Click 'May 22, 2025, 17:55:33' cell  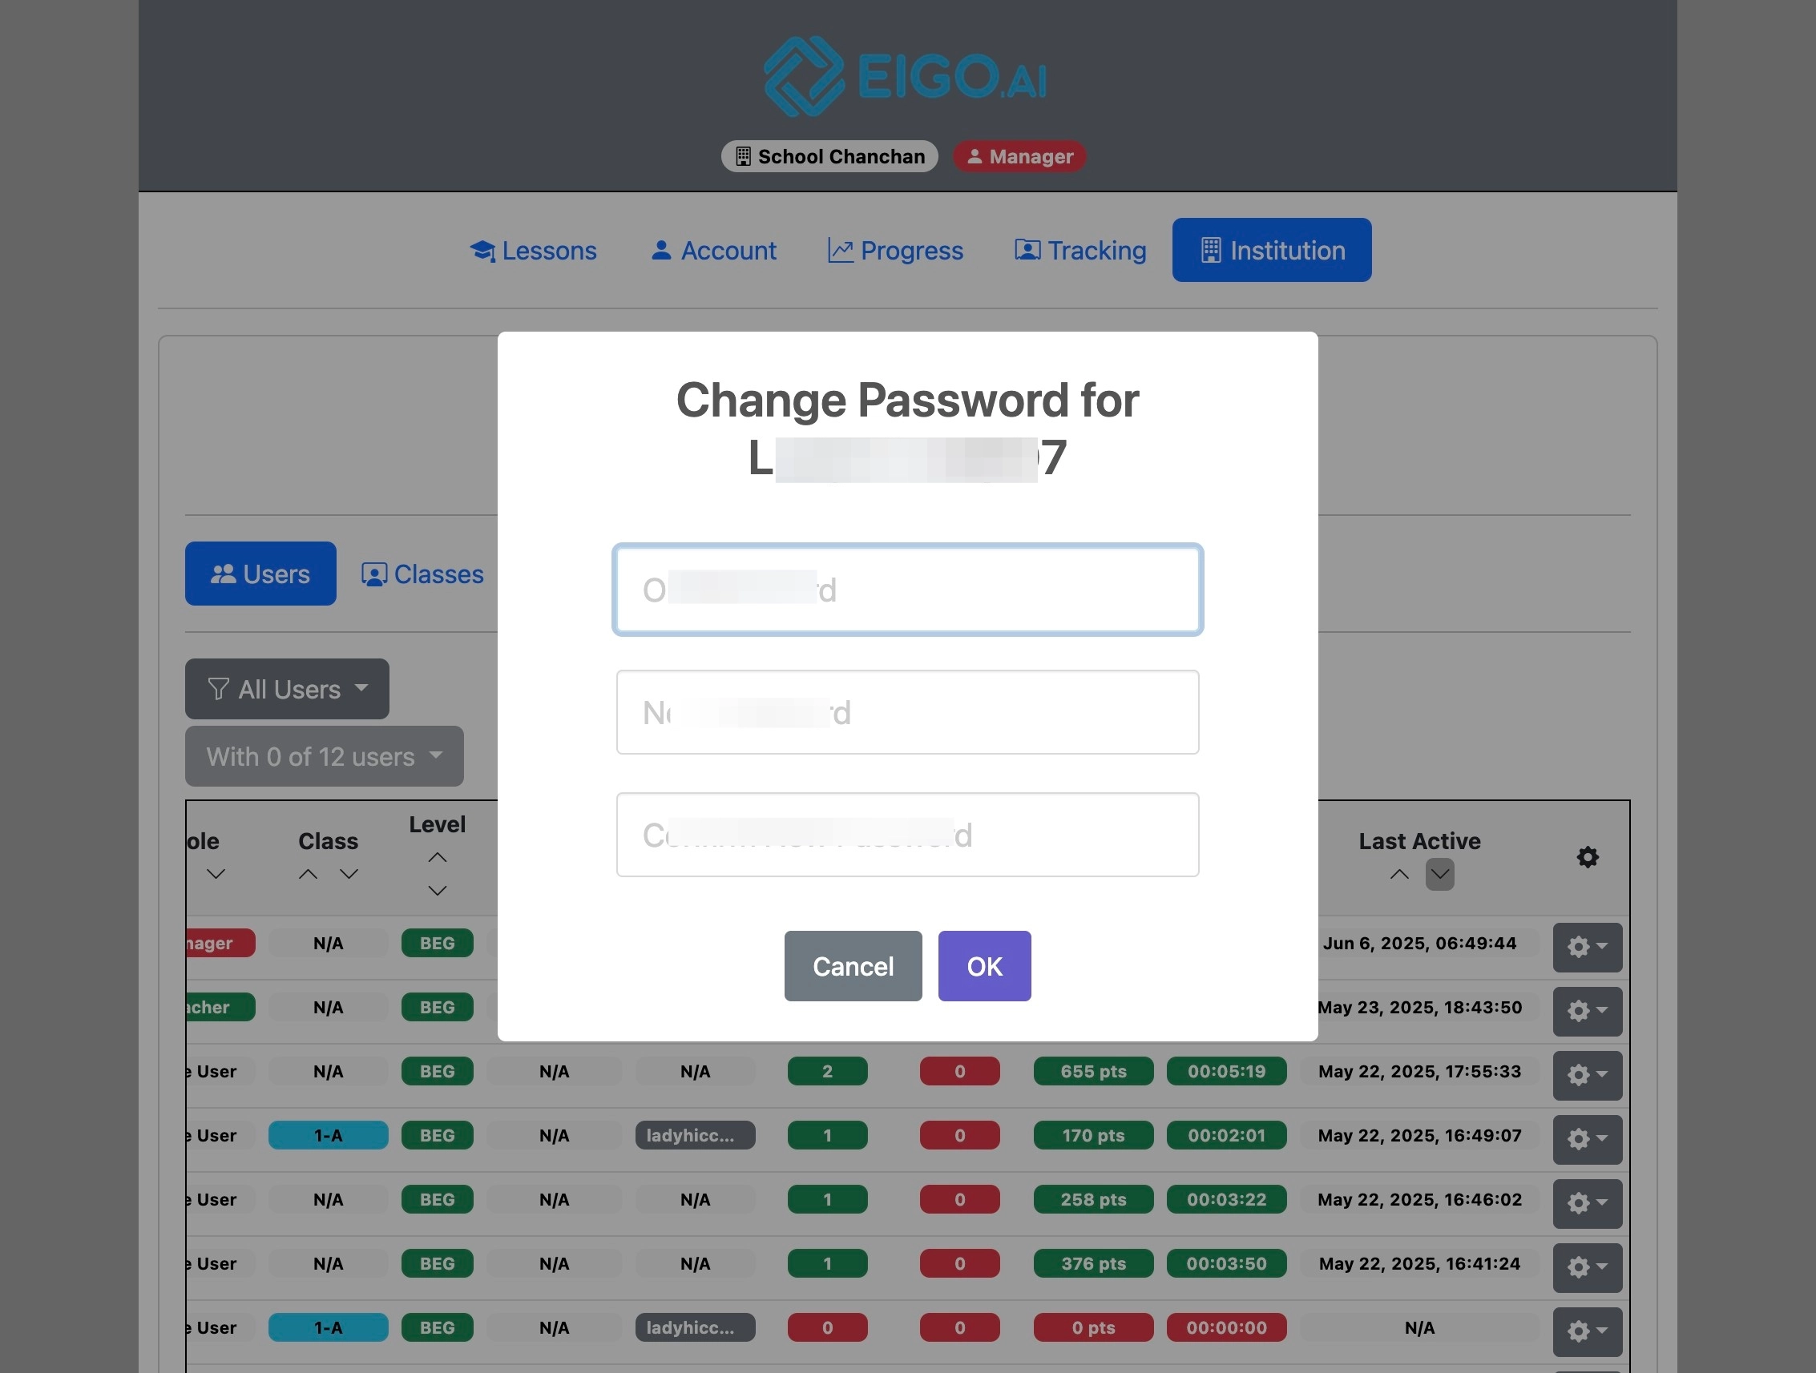[1419, 1071]
